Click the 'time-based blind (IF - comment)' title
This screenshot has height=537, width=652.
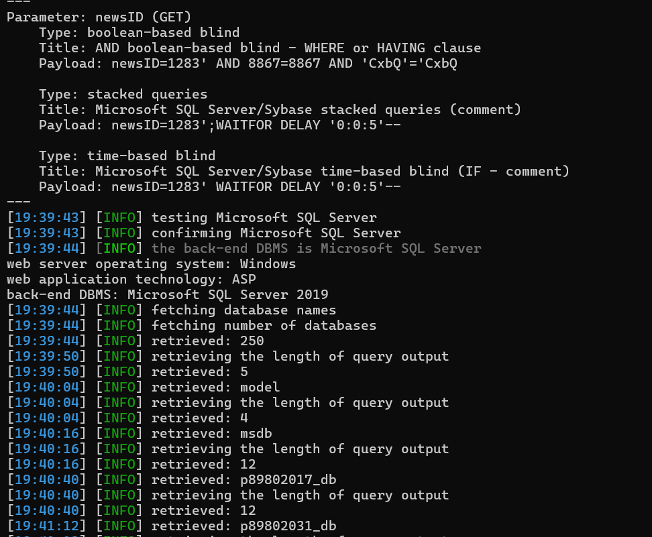pos(304,171)
